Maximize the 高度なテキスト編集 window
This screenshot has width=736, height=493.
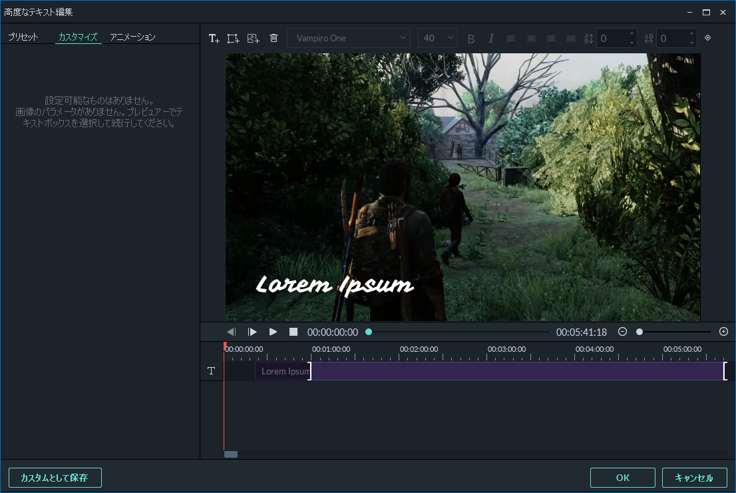(x=706, y=12)
